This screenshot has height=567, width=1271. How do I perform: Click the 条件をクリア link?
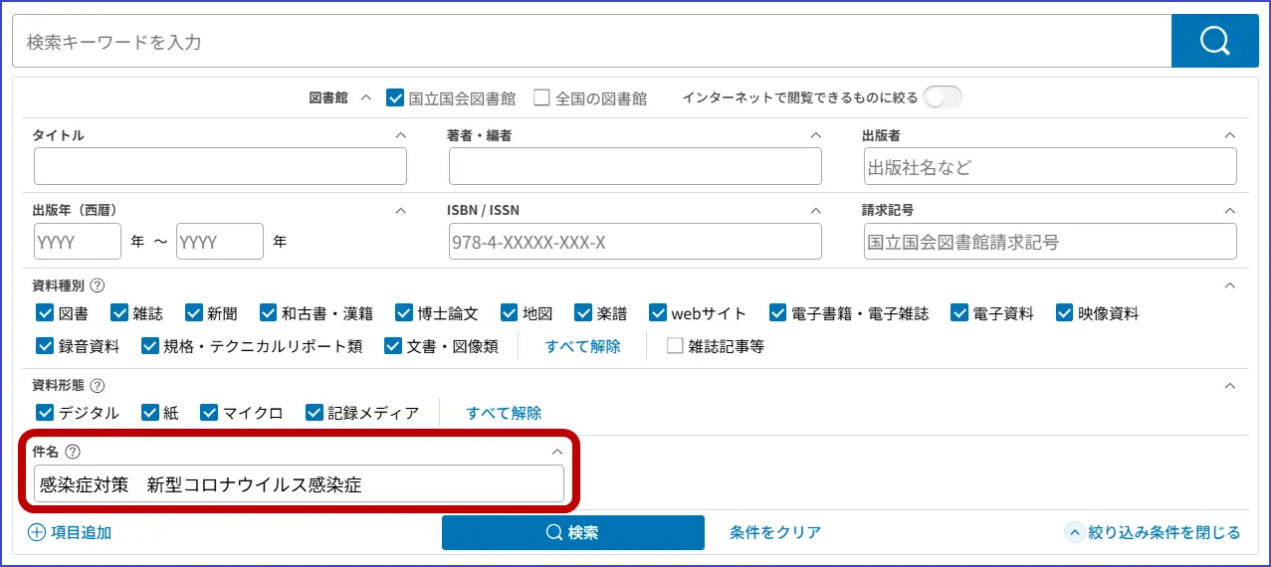click(774, 533)
